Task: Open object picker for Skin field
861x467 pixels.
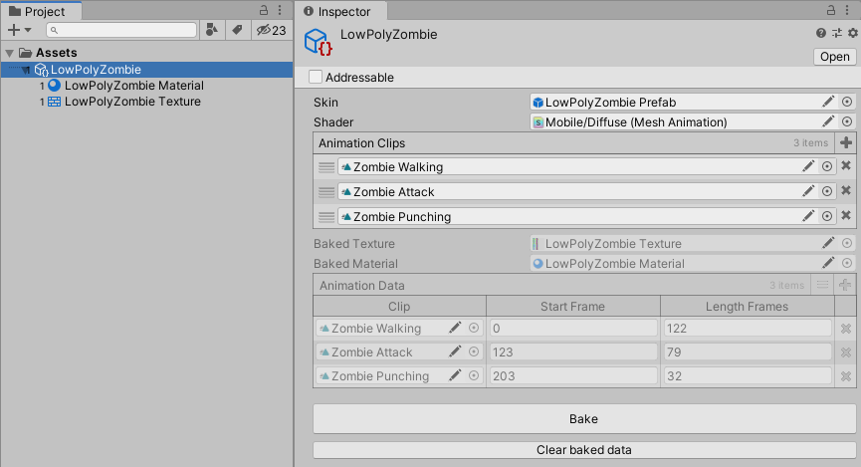Action: (847, 102)
